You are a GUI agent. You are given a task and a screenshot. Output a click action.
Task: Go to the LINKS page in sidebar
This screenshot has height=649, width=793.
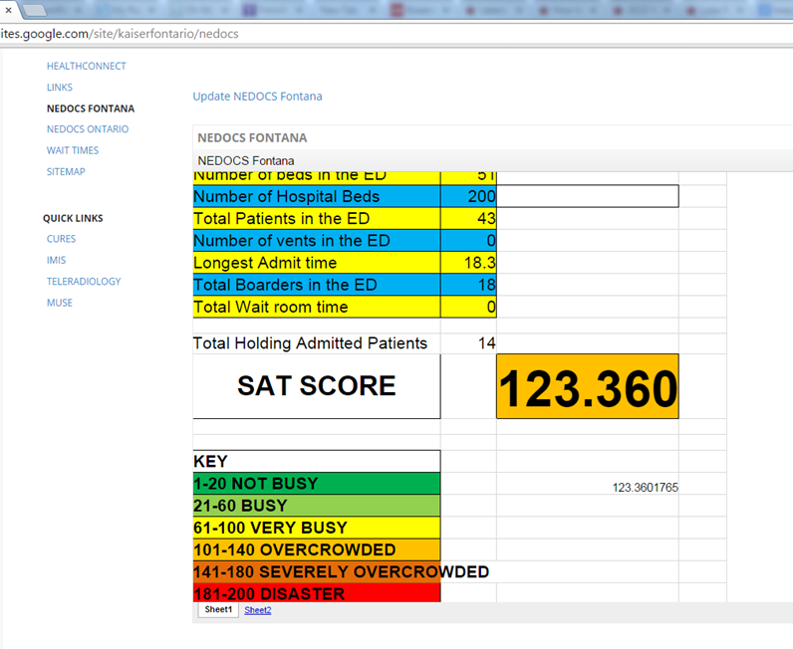59,88
